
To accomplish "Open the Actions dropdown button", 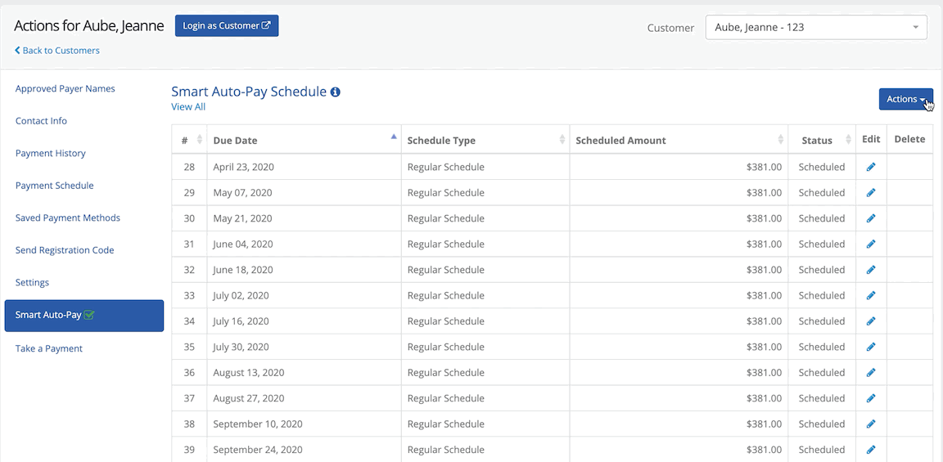I will [905, 99].
